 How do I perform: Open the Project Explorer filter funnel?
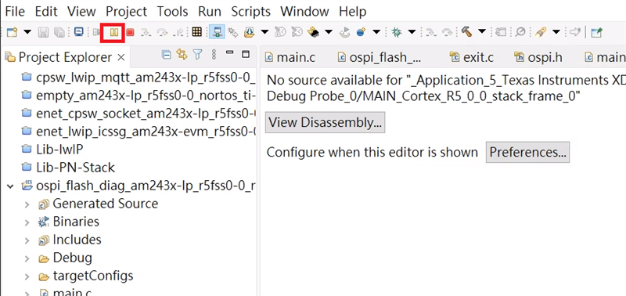(x=198, y=54)
